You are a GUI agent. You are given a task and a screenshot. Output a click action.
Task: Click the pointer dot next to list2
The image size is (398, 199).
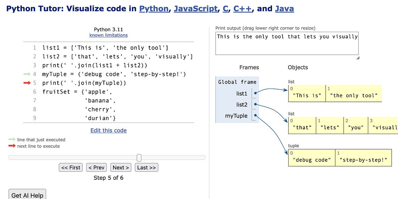point(255,104)
